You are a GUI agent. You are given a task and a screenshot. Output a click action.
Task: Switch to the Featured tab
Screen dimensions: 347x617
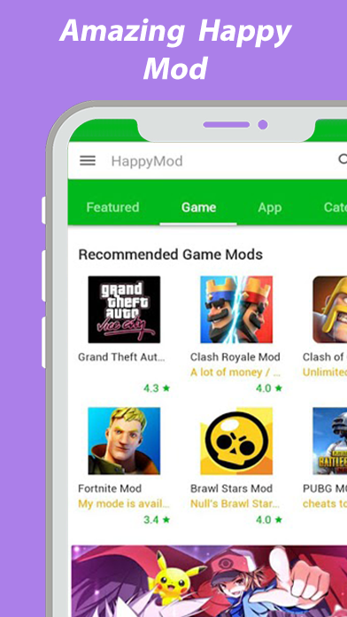coord(112,207)
